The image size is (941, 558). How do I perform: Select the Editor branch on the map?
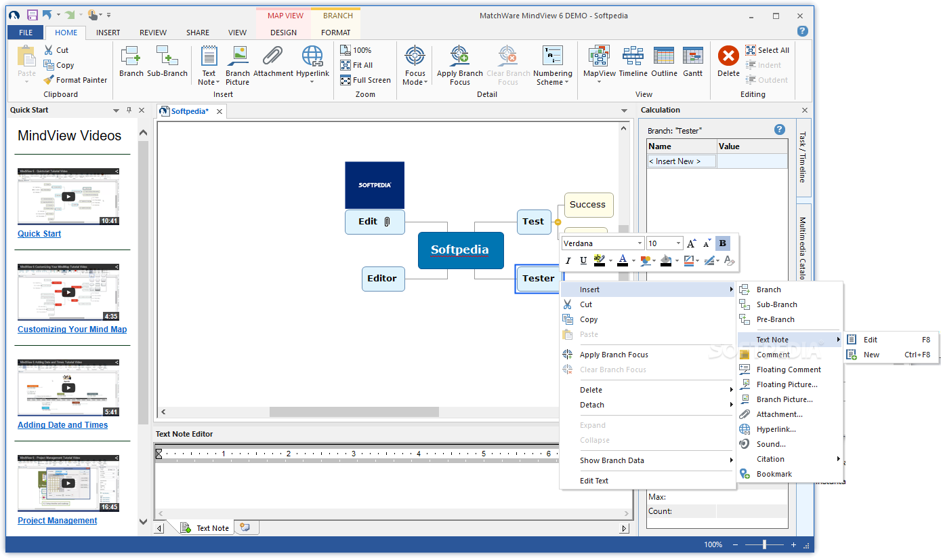pyautogui.click(x=383, y=279)
